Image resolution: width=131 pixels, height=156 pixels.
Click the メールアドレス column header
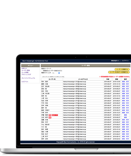point(83,79)
